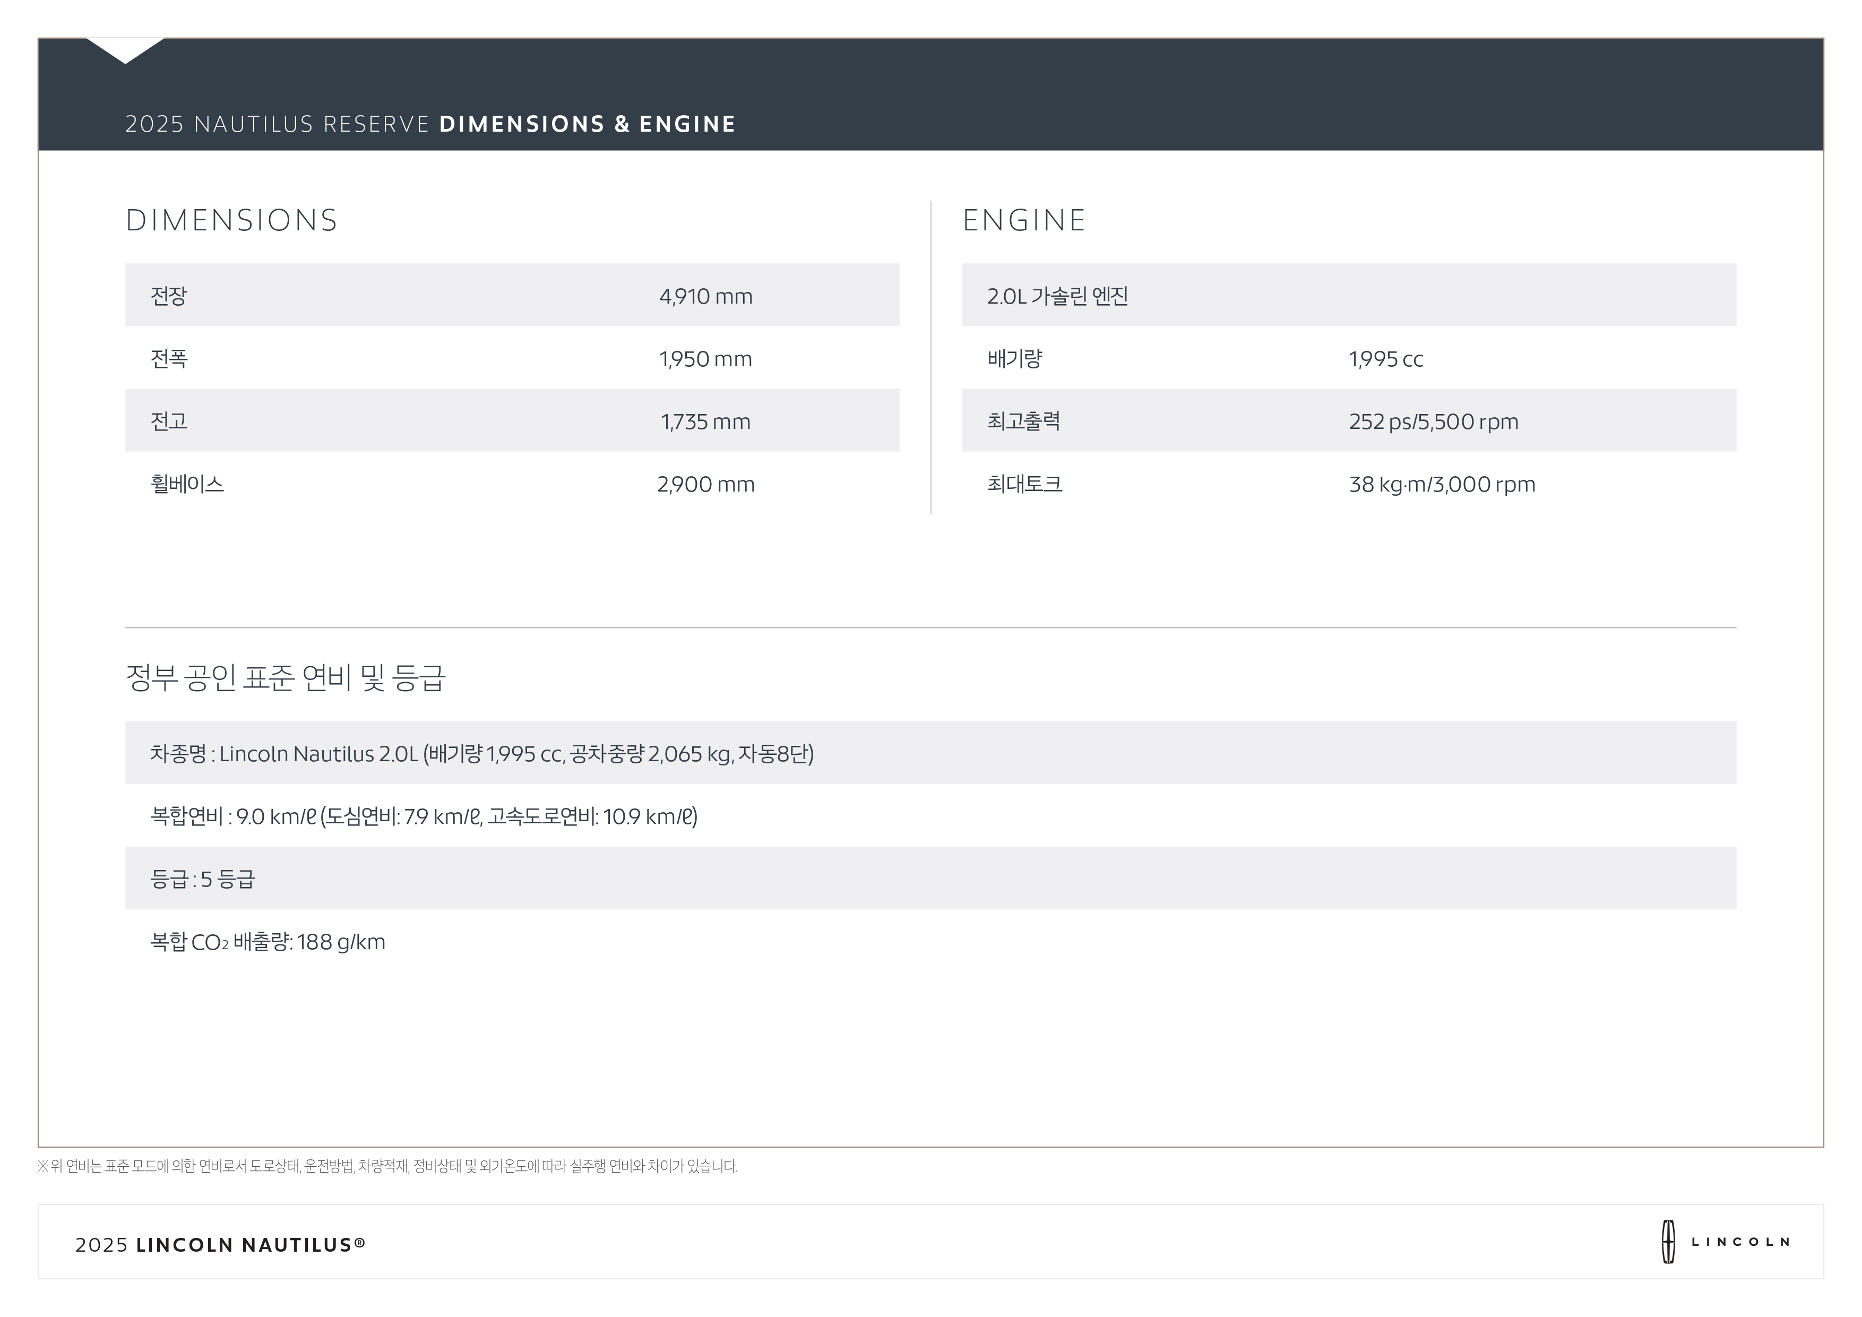
Task: Select the ENGINE section heading
Action: pyautogui.click(x=1023, y=221)
